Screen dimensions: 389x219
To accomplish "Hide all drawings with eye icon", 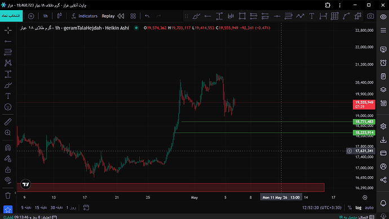I will point(8,180).
